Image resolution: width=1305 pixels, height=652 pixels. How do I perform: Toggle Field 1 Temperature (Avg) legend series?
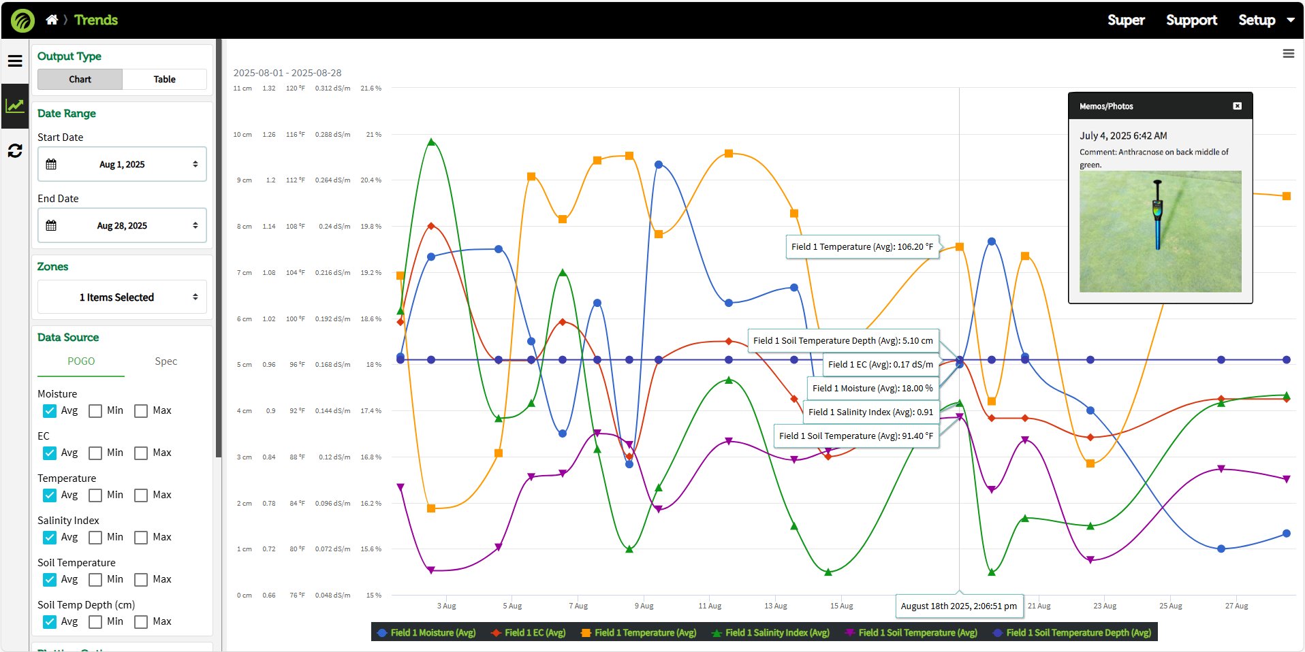(x=639, y=633)
